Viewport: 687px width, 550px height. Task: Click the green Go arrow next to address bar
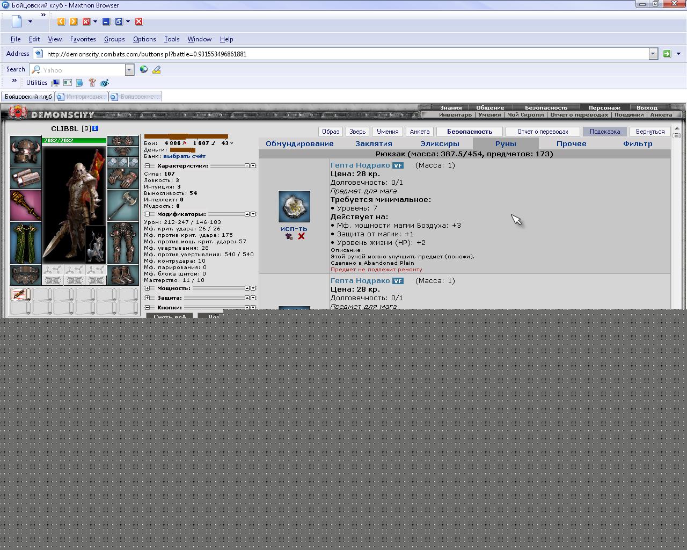click(x=667, y=54)
